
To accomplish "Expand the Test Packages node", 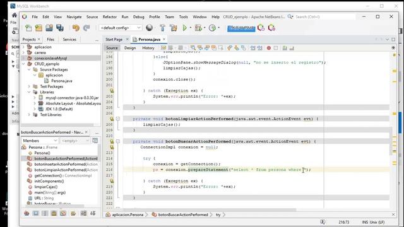I will click(29, 86).
